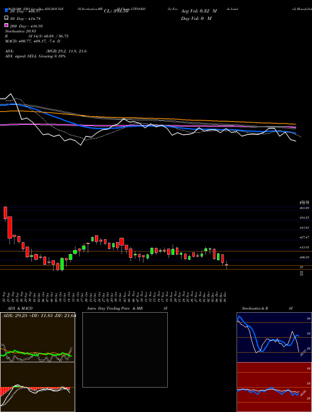Image resolution: width=312 pixels, height=412 pixels.
Task: Click the Stochastics & RSI panel title
Action: (x=267, y=308)
